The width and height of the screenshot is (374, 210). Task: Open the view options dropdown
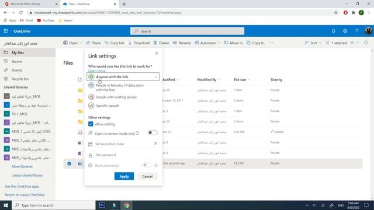355,43
